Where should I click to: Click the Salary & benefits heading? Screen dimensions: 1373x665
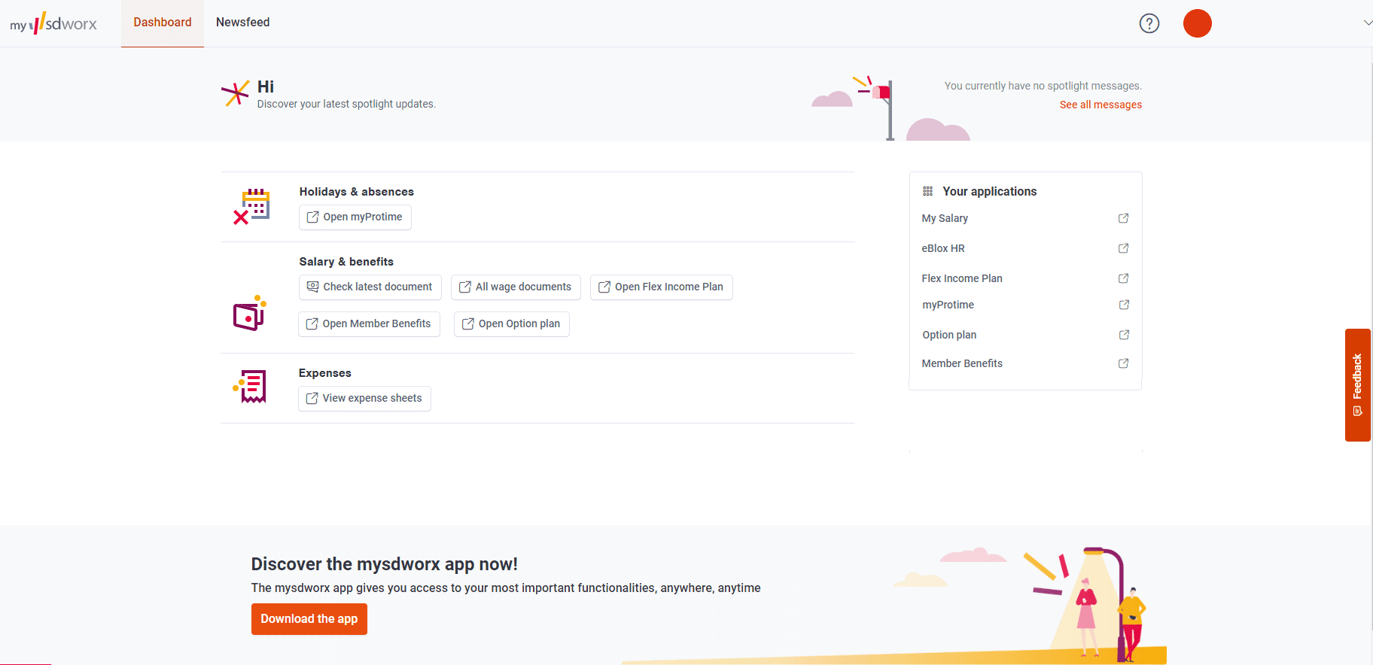click(x=346, y=262)
